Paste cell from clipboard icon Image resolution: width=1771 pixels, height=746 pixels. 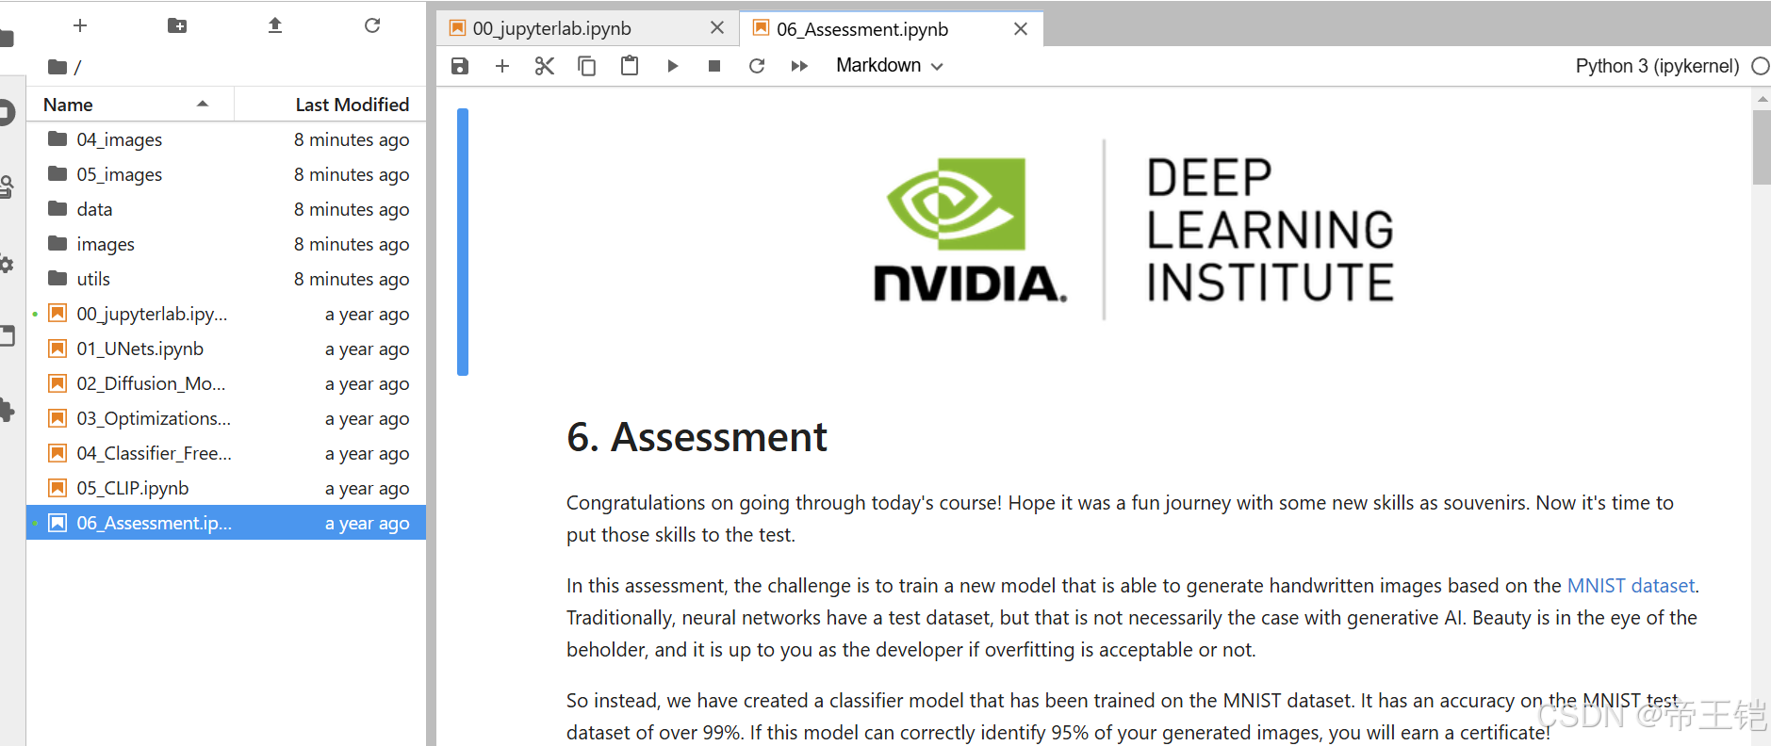tap(630, 66)
